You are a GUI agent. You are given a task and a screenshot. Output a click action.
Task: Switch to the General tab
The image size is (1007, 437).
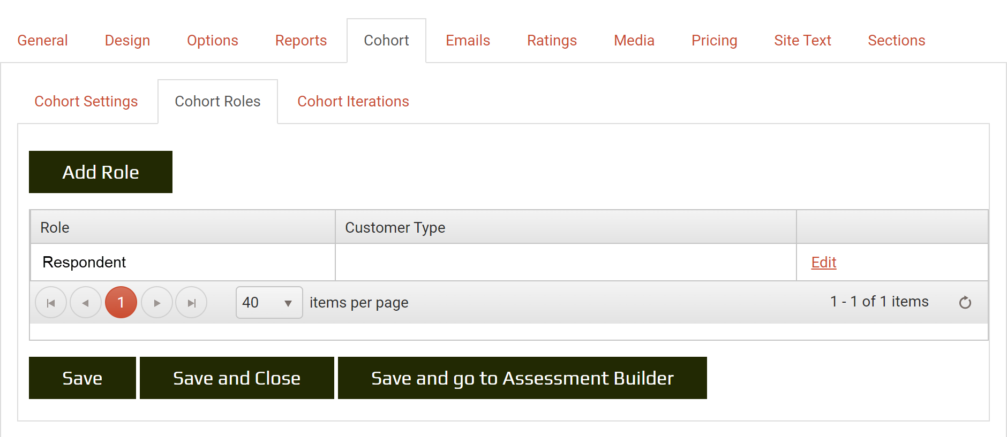pyautogui.click(x=42, y=41)
